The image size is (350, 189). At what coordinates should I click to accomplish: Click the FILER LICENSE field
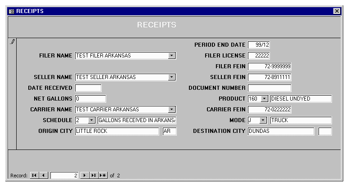tap(259, 56)
